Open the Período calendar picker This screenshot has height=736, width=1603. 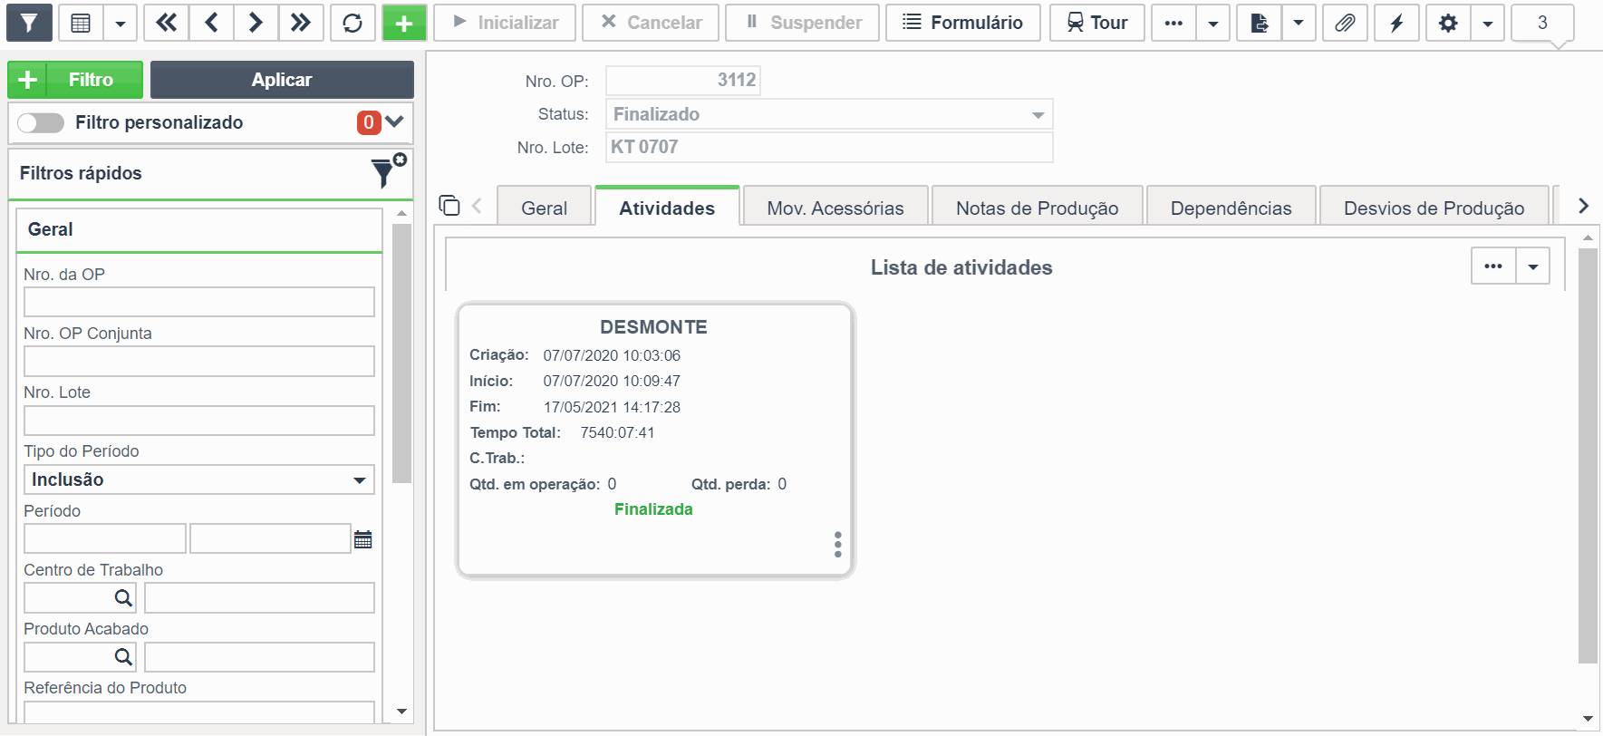click(x=363, y=539)
